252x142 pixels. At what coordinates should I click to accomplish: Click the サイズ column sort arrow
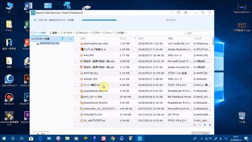click(135, 38)
